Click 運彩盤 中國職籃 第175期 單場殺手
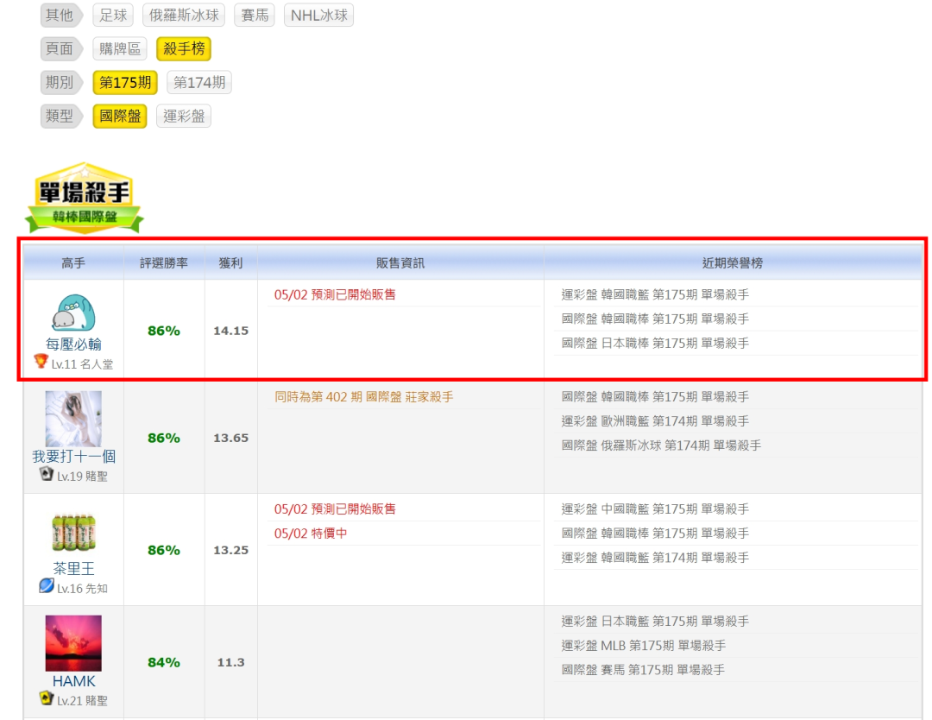The height and width of the screenshot is (720, 932). tap(655, 509)
